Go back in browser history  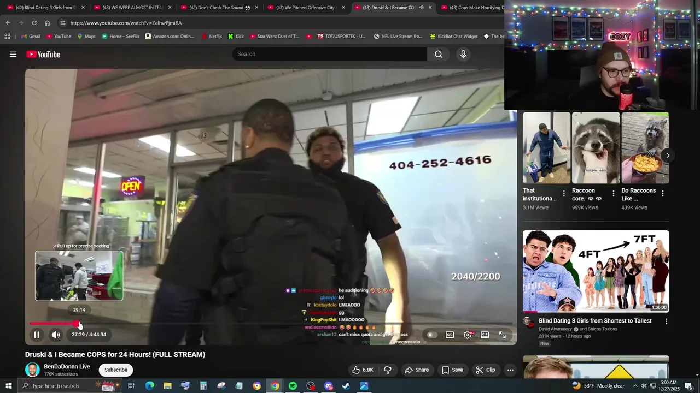pos(8,23)
